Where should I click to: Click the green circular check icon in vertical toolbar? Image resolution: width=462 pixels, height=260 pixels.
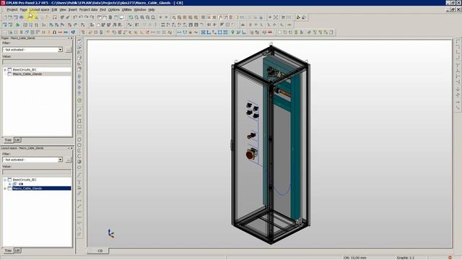click(x=79, y=100)
